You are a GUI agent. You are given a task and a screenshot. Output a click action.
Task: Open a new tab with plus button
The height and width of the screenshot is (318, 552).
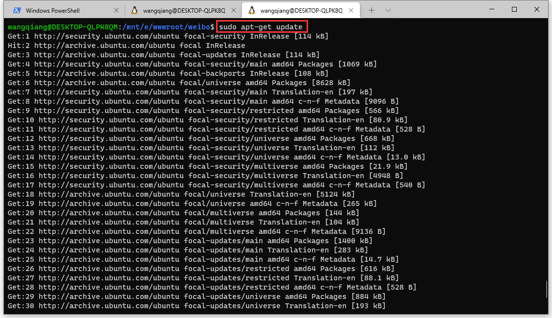[372, 11]
